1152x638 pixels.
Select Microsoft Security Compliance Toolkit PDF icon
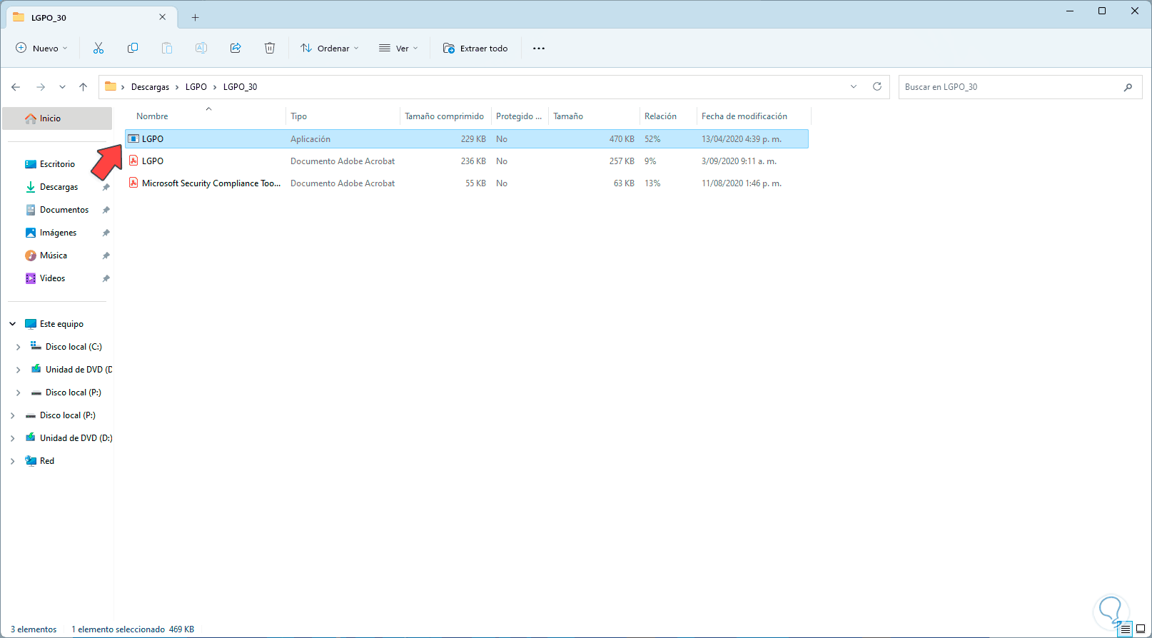coord(133,183)
